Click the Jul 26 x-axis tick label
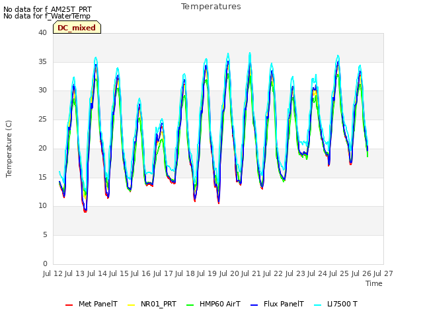The width and height of the screenshot is (423, 317). (x=362, y=273)
